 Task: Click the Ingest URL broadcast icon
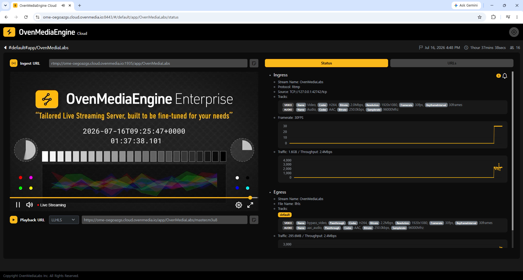point(14,63)
